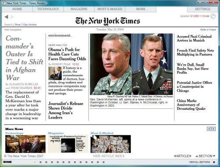Click the forward navigation arrow

pos(12,17)
